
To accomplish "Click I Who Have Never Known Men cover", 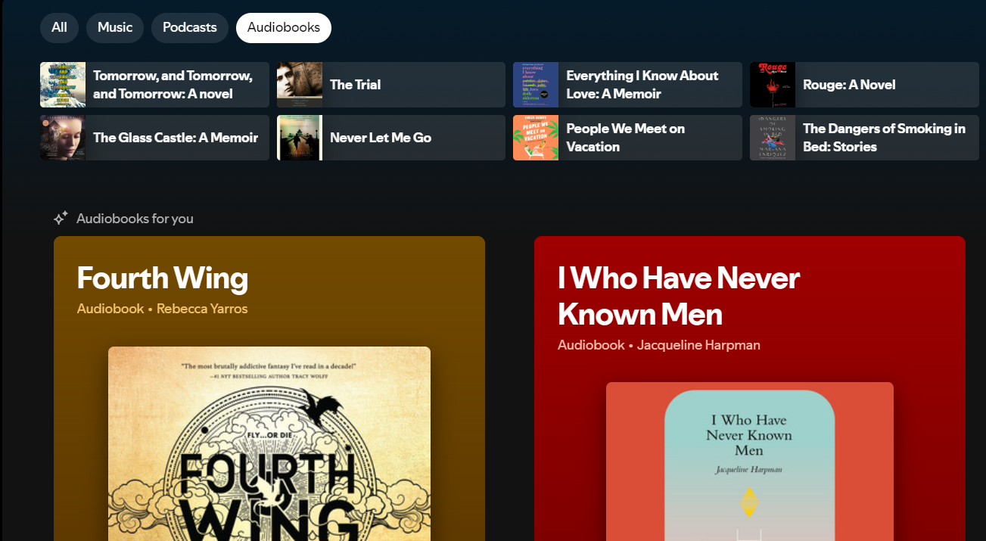I will 750,462.
